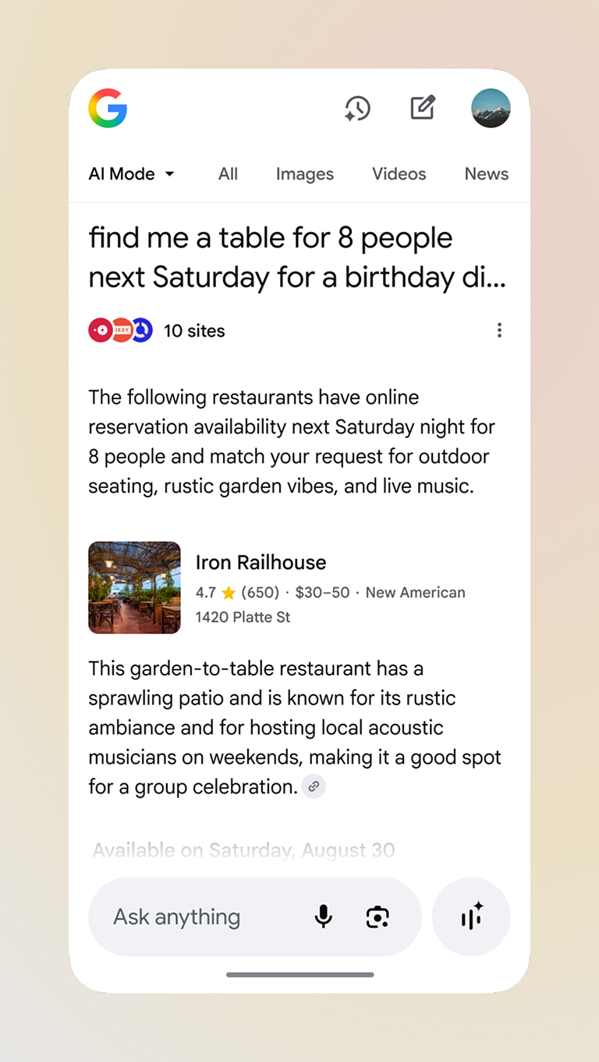
Task: Switch to the Videos tab
Action: 399,174
